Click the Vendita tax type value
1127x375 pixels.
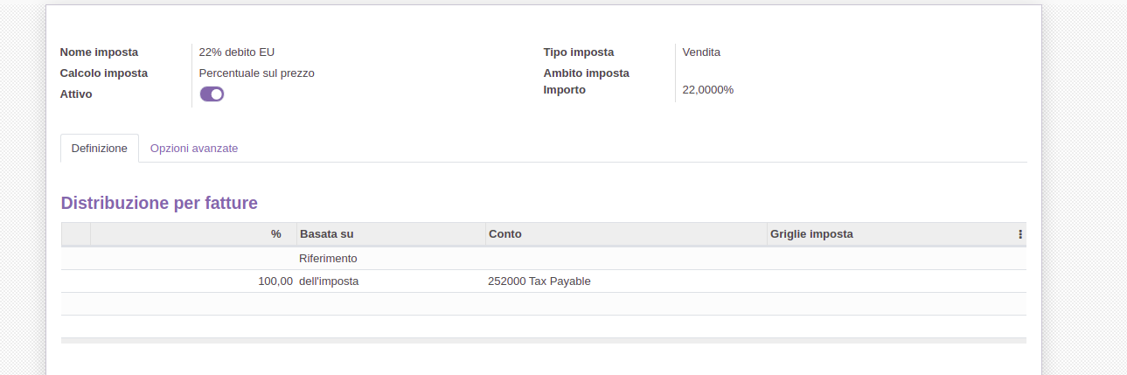[x=701, y=52]
